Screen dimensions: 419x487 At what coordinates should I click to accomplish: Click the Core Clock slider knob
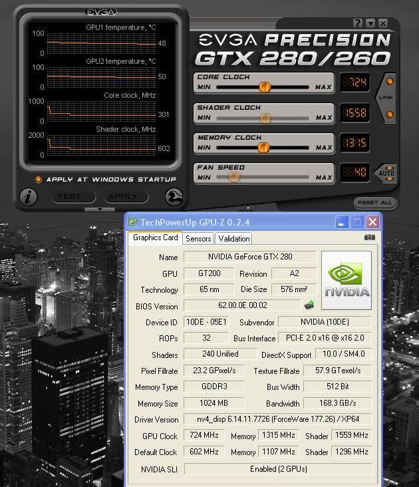tap(265, 87)
